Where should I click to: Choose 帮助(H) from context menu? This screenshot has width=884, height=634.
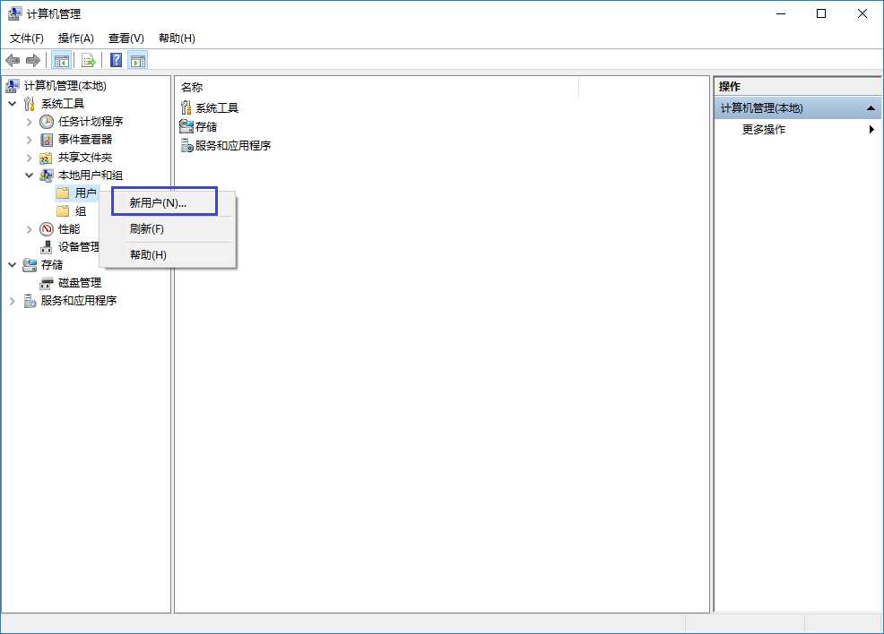coord(168,254)
